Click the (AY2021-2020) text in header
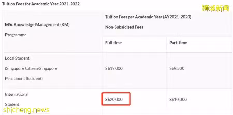Image resolution: width=233 pixels, height=115 pixels. 177,17
